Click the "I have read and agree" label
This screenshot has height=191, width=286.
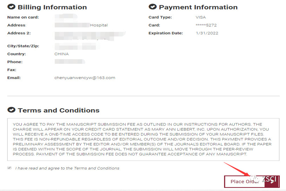(x=67, y=168)
